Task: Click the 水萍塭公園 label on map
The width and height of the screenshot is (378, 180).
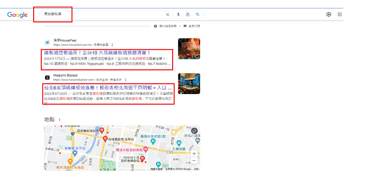Action: point(108,169)
